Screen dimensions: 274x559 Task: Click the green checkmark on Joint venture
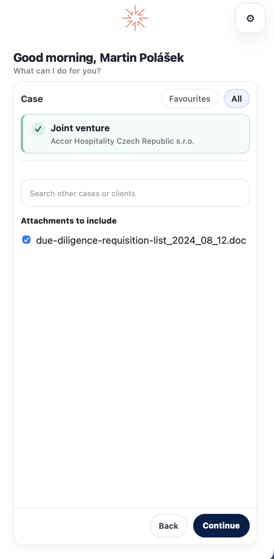point(38,129)
